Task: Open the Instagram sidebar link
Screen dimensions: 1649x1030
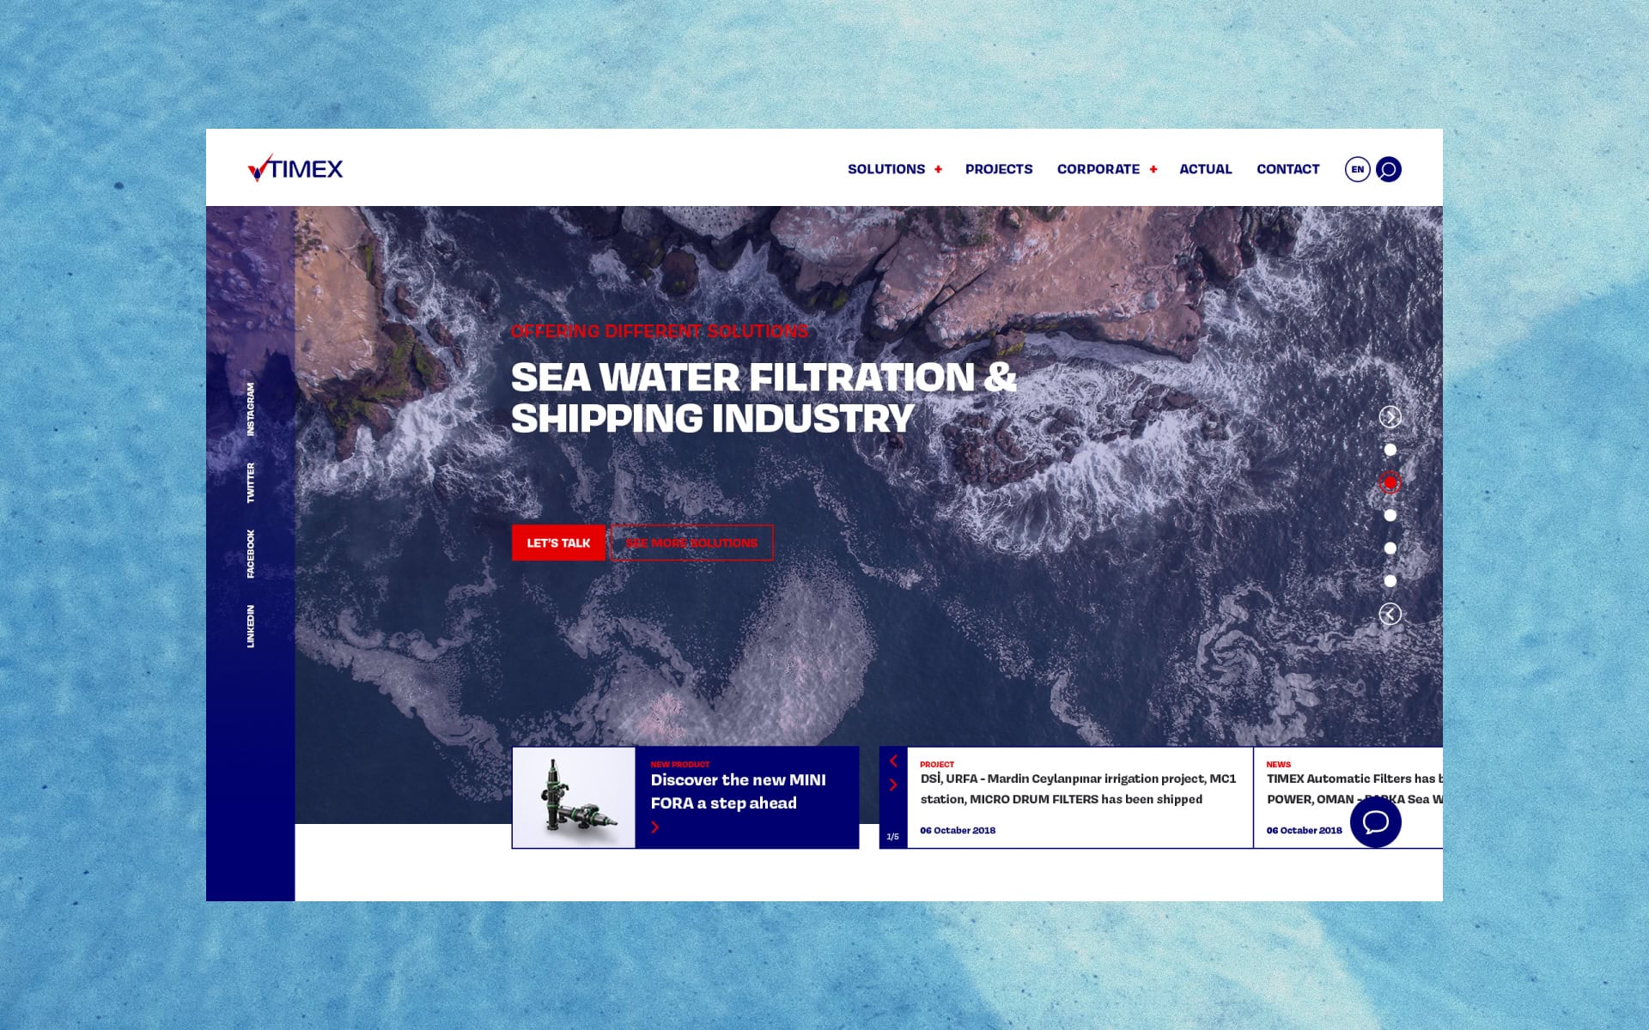Action: tap(251, 409)
